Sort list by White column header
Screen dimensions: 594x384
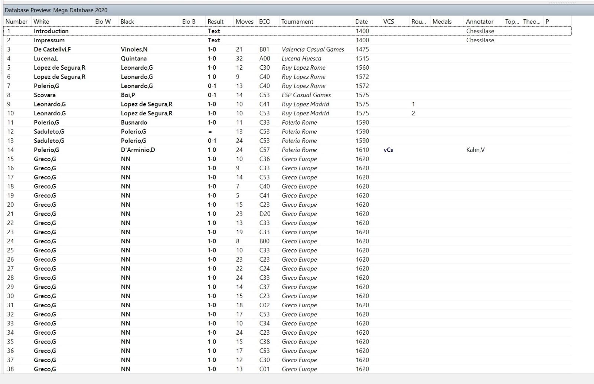coord(41,22)
